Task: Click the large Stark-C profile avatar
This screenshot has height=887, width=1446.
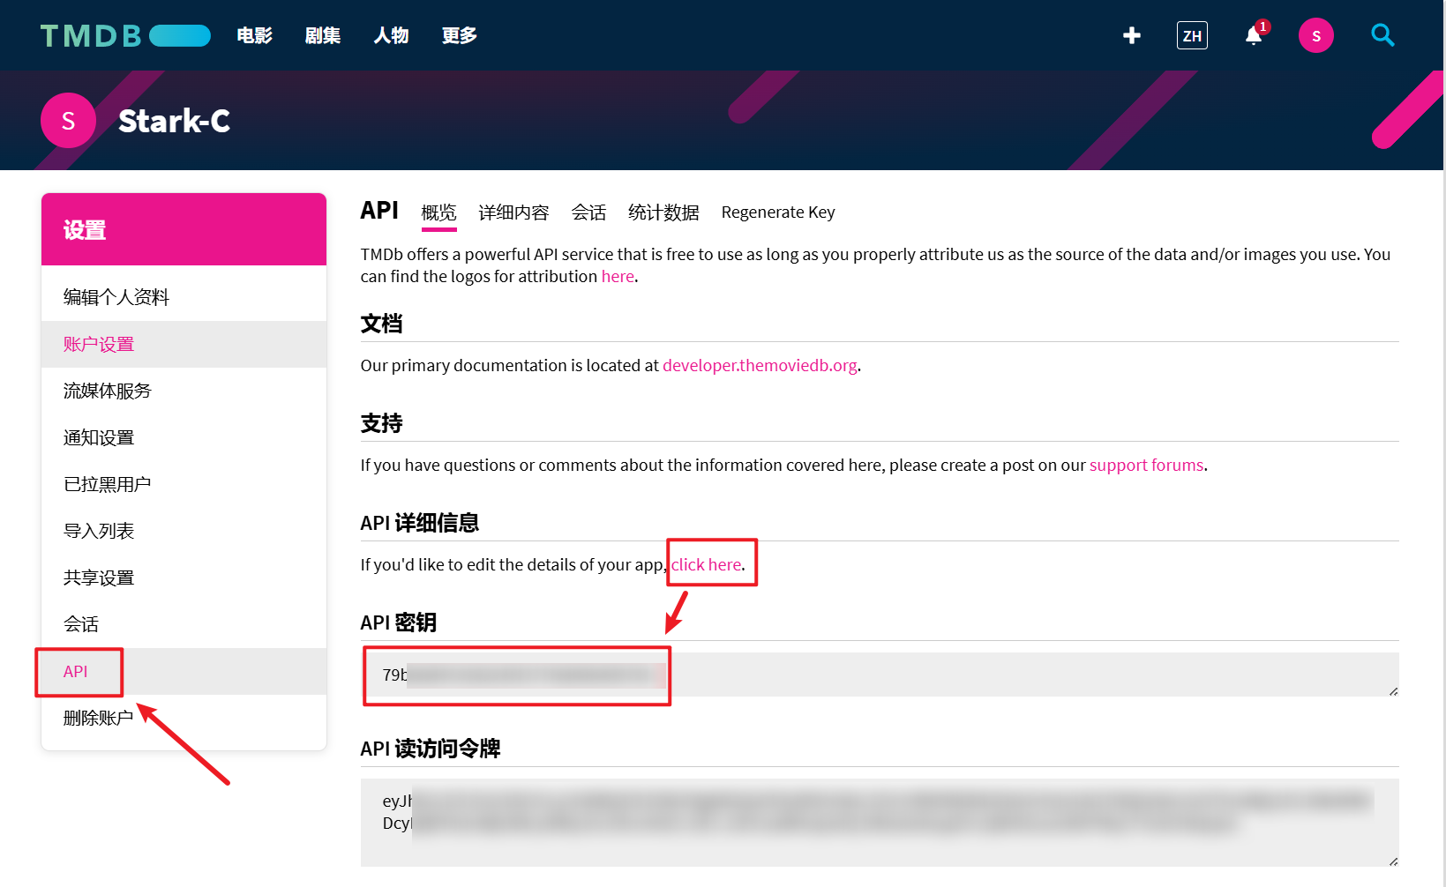Action: pos(68,120)
